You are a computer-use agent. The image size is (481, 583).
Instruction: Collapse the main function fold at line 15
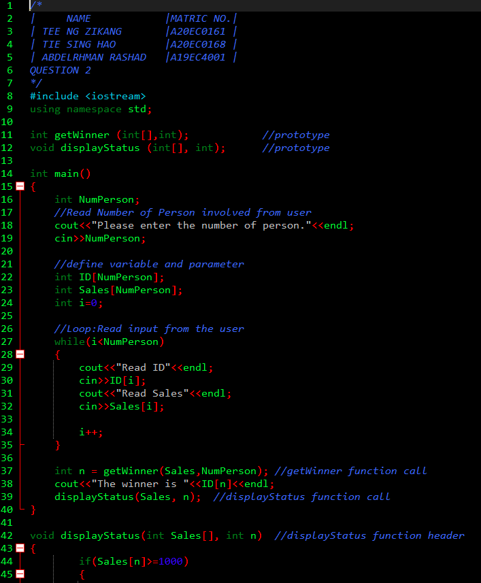click(20, 186)
